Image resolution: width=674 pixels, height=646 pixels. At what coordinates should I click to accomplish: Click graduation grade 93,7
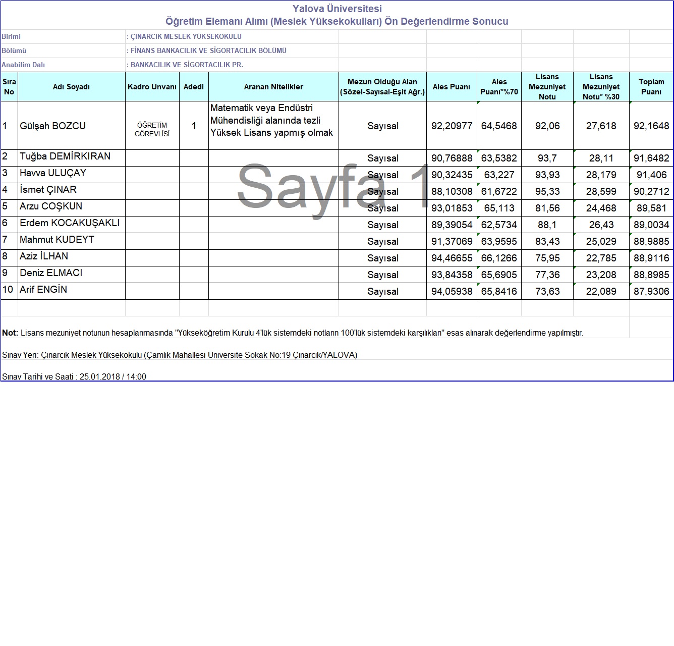click(x=547, y=158)
